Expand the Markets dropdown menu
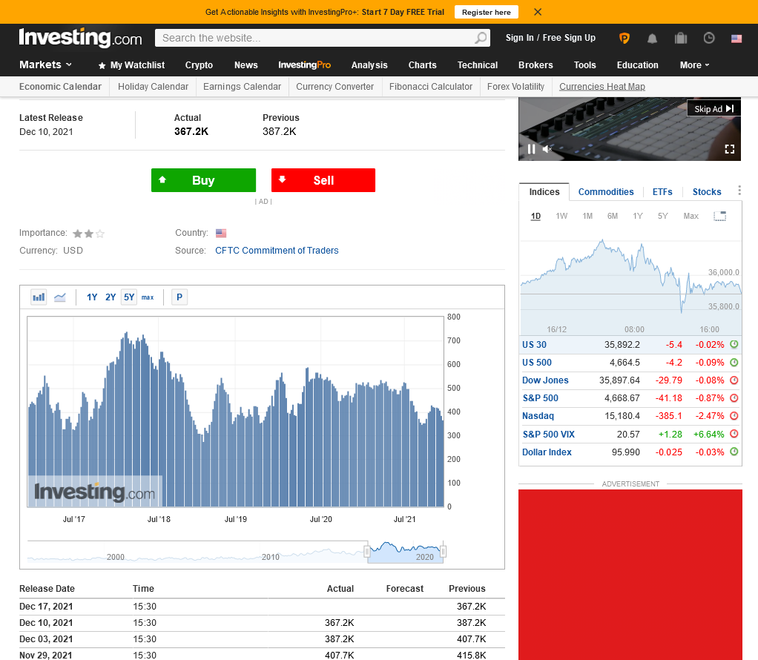758x660 pixels. pos(45,65)
